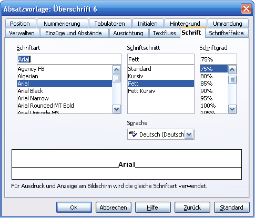Select the Umrandung tab
Screen dimensions: 255x218
pos(228,24)
